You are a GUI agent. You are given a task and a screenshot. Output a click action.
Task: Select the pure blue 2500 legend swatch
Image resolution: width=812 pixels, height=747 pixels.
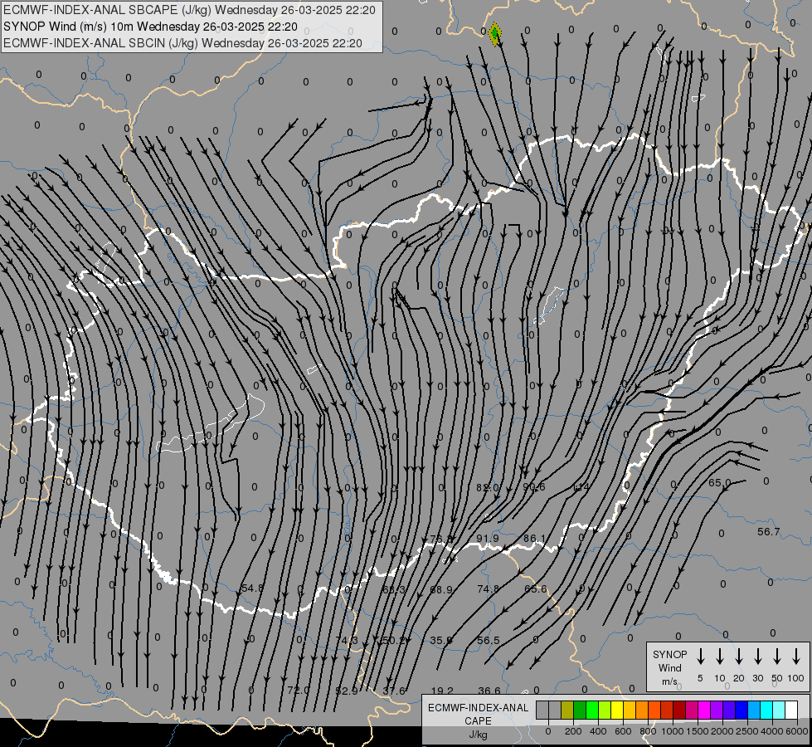742,710
